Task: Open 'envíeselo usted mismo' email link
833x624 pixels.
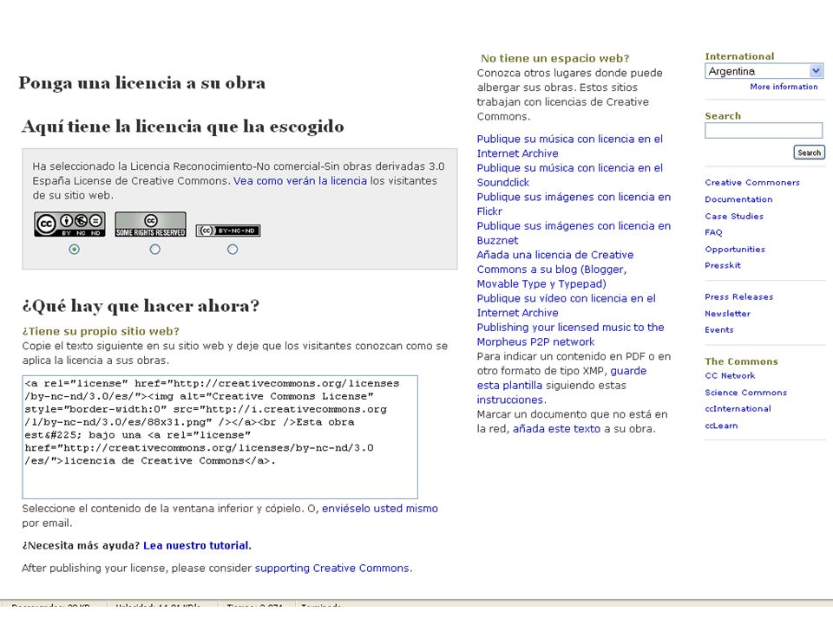Action: (380, 509)
